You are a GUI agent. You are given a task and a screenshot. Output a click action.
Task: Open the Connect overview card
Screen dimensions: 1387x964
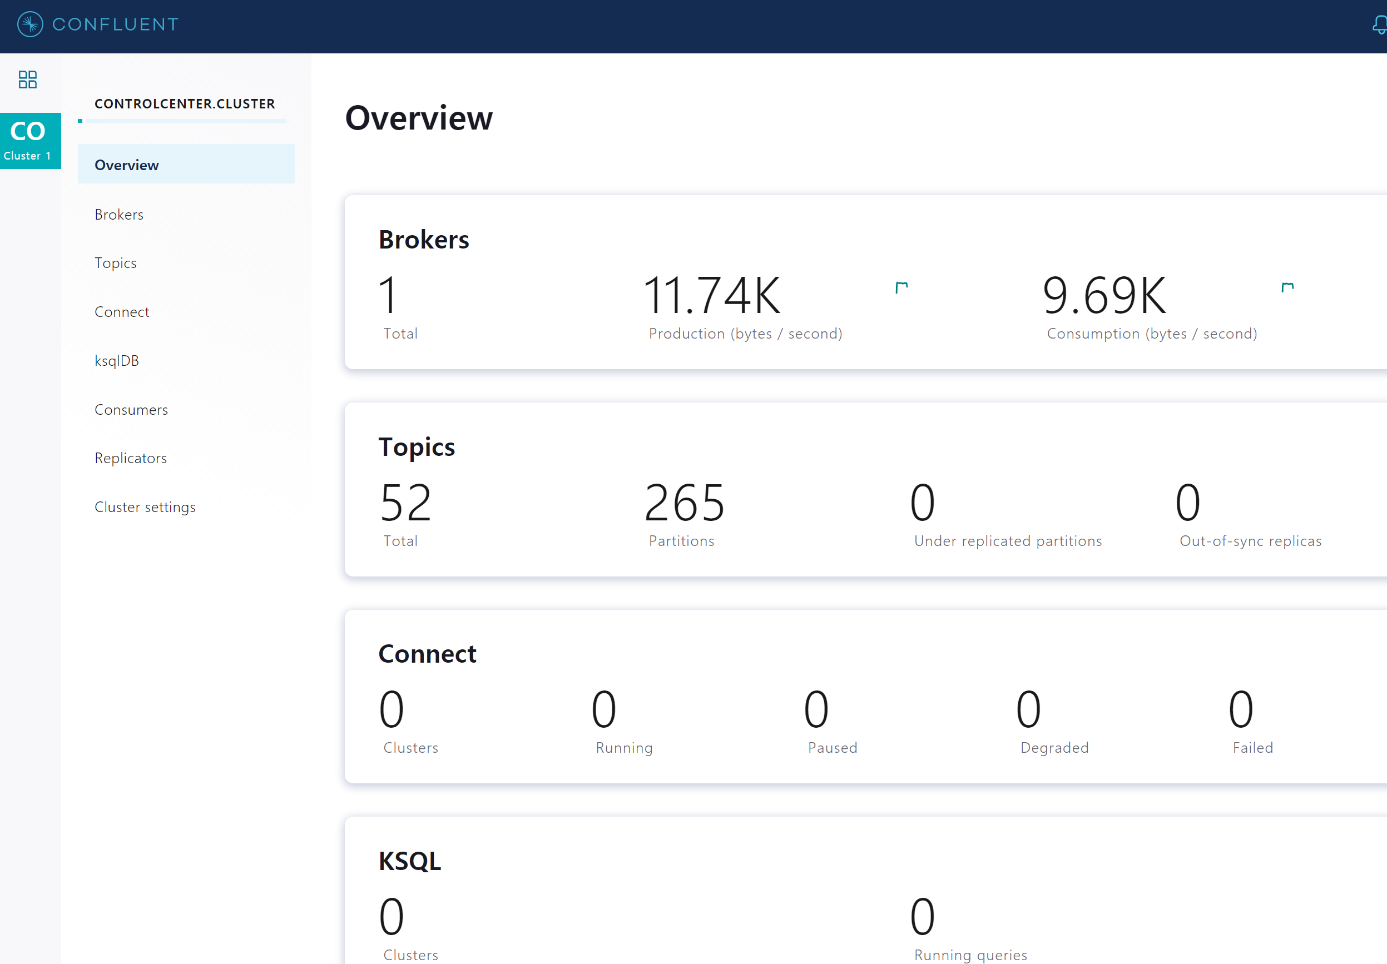click(x=427, y=654)
